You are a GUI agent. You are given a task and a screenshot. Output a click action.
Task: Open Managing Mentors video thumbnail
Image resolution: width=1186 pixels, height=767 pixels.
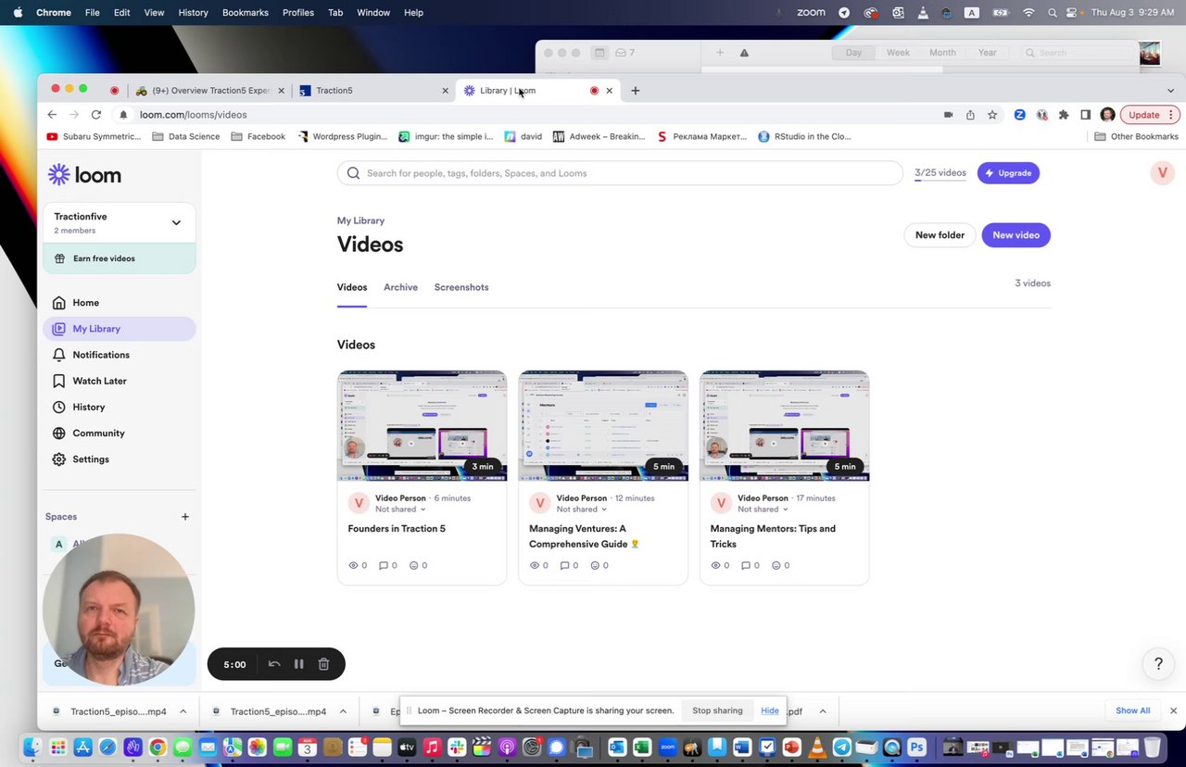pos(785,426)
